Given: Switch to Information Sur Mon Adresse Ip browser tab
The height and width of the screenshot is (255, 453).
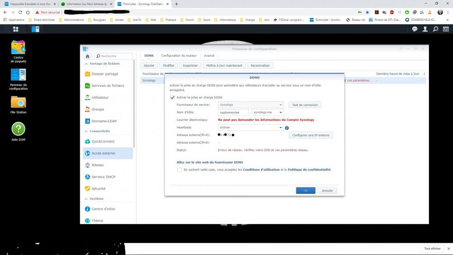Looking at the screenshot, I should (86, 4).
